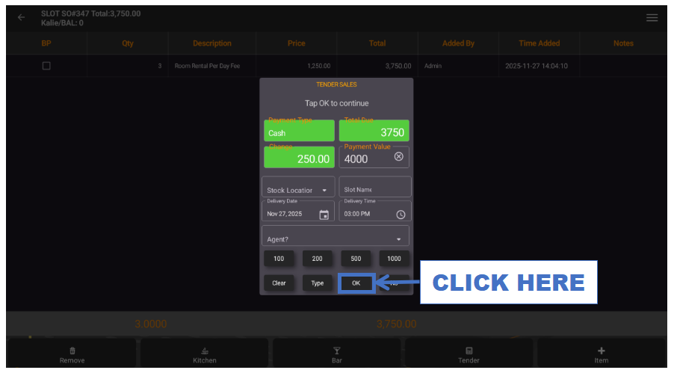Open the hamburger menu at top right
The image size is (674, 373).
652,18
